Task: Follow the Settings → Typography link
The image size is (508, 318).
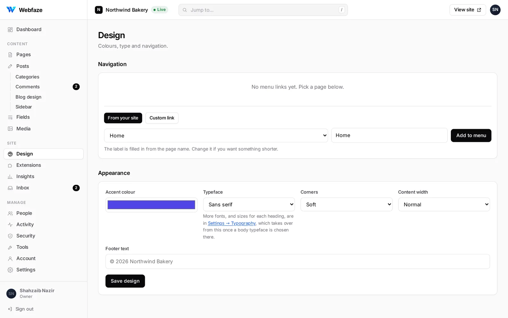Action: (232, 223)
